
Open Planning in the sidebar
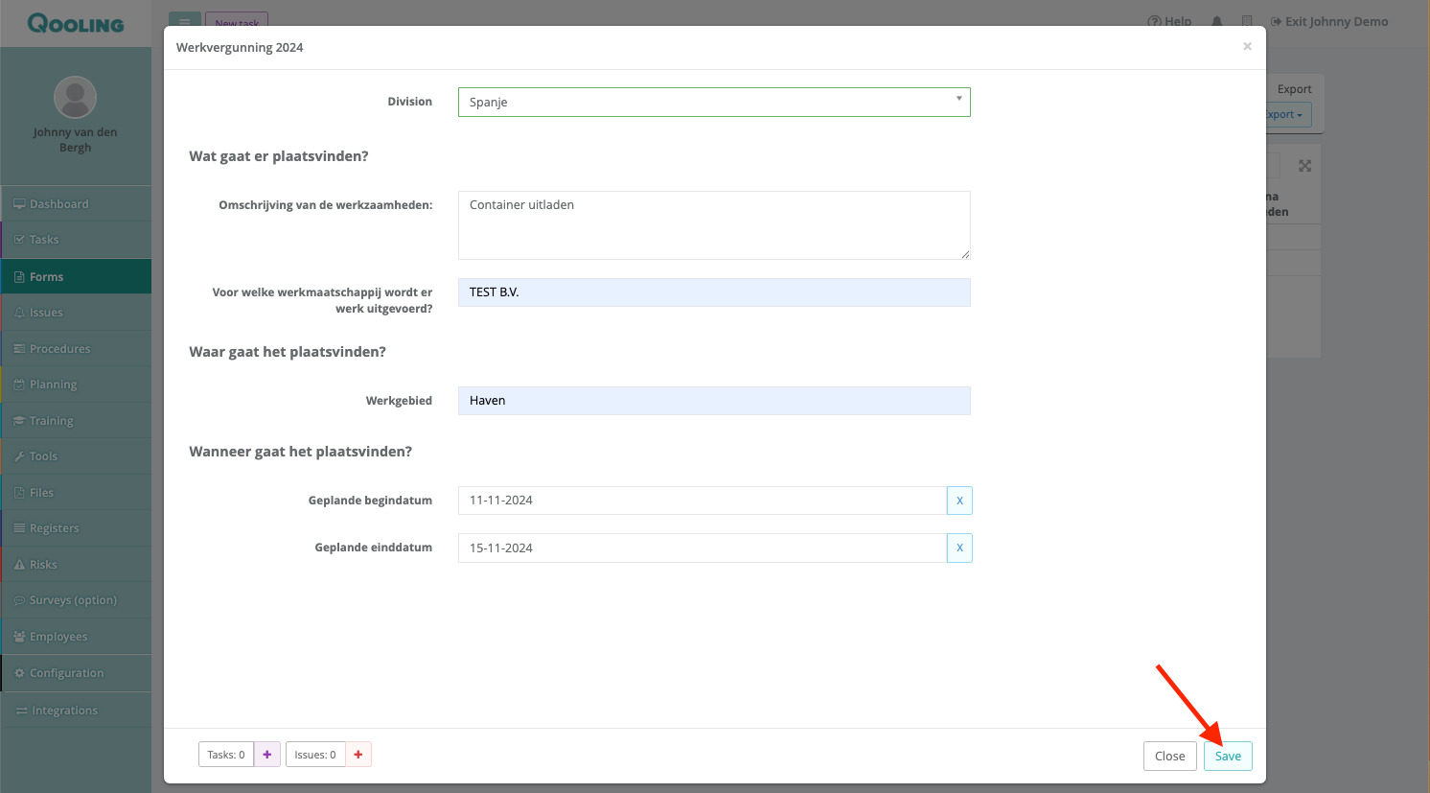point(76,385)
